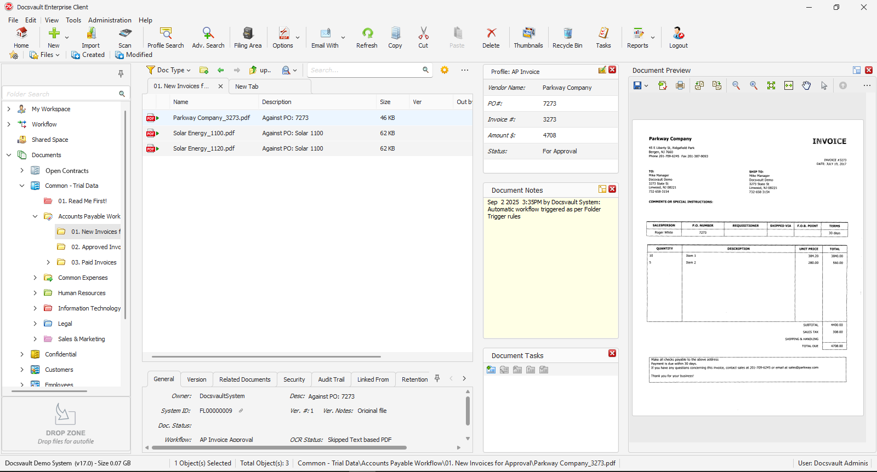Print the document from preview toolbar

tap(680, 85)
